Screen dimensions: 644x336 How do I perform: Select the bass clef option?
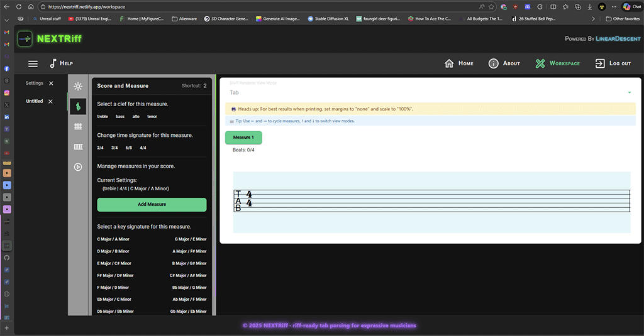(119, 116)
